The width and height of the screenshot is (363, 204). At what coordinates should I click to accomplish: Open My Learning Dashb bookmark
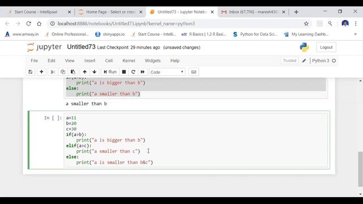pos(306,34)
